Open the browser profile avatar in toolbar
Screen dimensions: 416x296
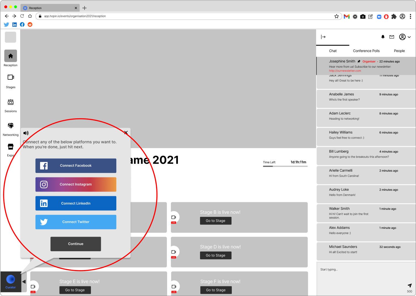[x=402, y=17]
